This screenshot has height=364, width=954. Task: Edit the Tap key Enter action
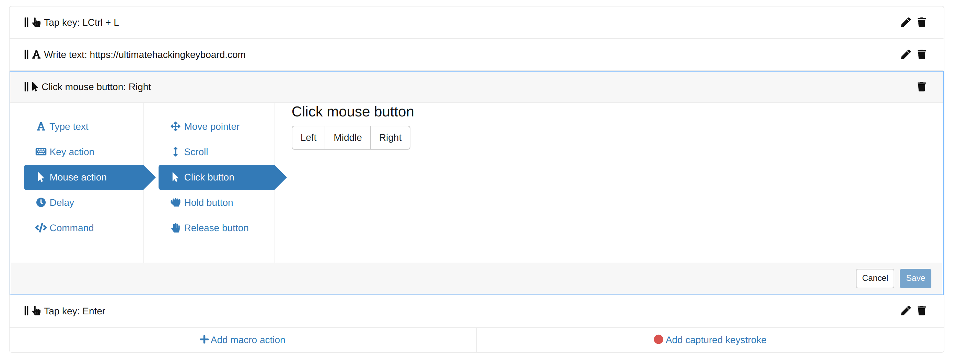point(906,311)
